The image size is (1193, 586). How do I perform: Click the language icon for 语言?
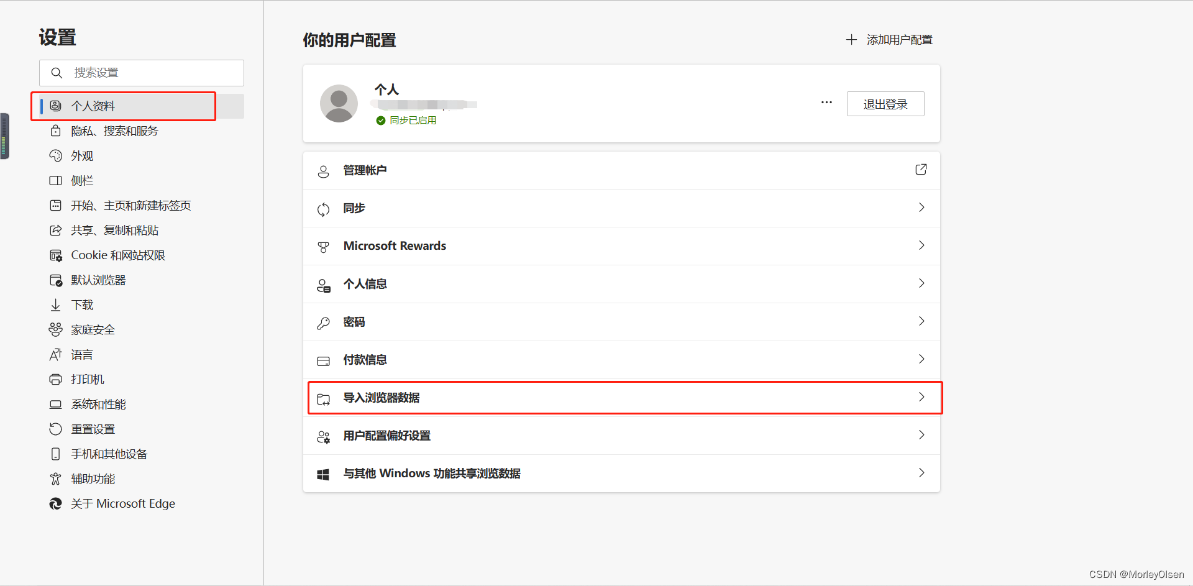(x=55, y=354)
